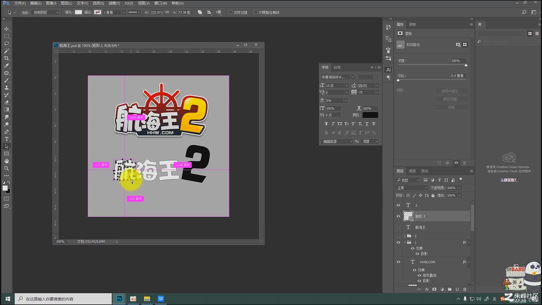Open the 现用图层 selection dropdown
Screen dimensions: 542x305
pos(45,12)
